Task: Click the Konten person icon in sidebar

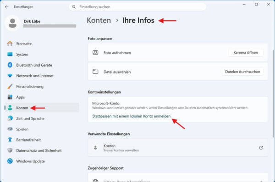Action: (10, 108)
